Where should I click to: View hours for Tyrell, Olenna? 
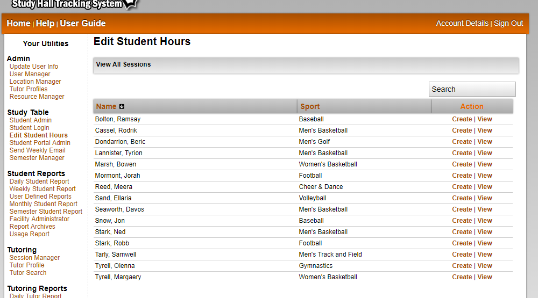pyautogui.click(x=485, y=266)
